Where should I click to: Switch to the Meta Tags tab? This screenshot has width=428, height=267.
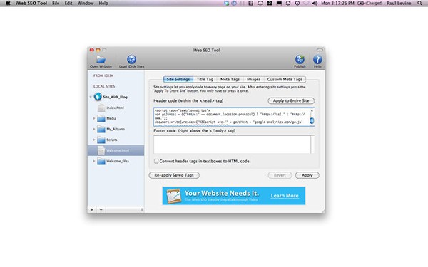click(x=230, y=79)
